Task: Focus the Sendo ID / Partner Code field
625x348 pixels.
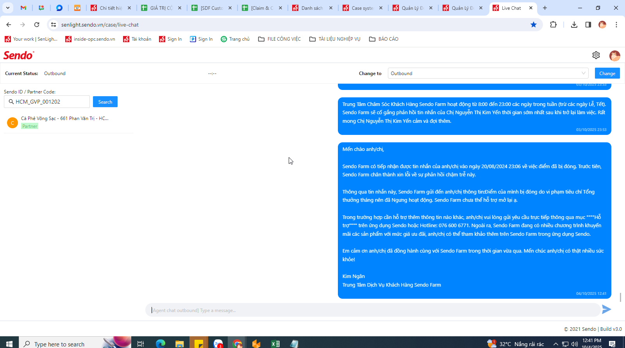Action: 47,102
